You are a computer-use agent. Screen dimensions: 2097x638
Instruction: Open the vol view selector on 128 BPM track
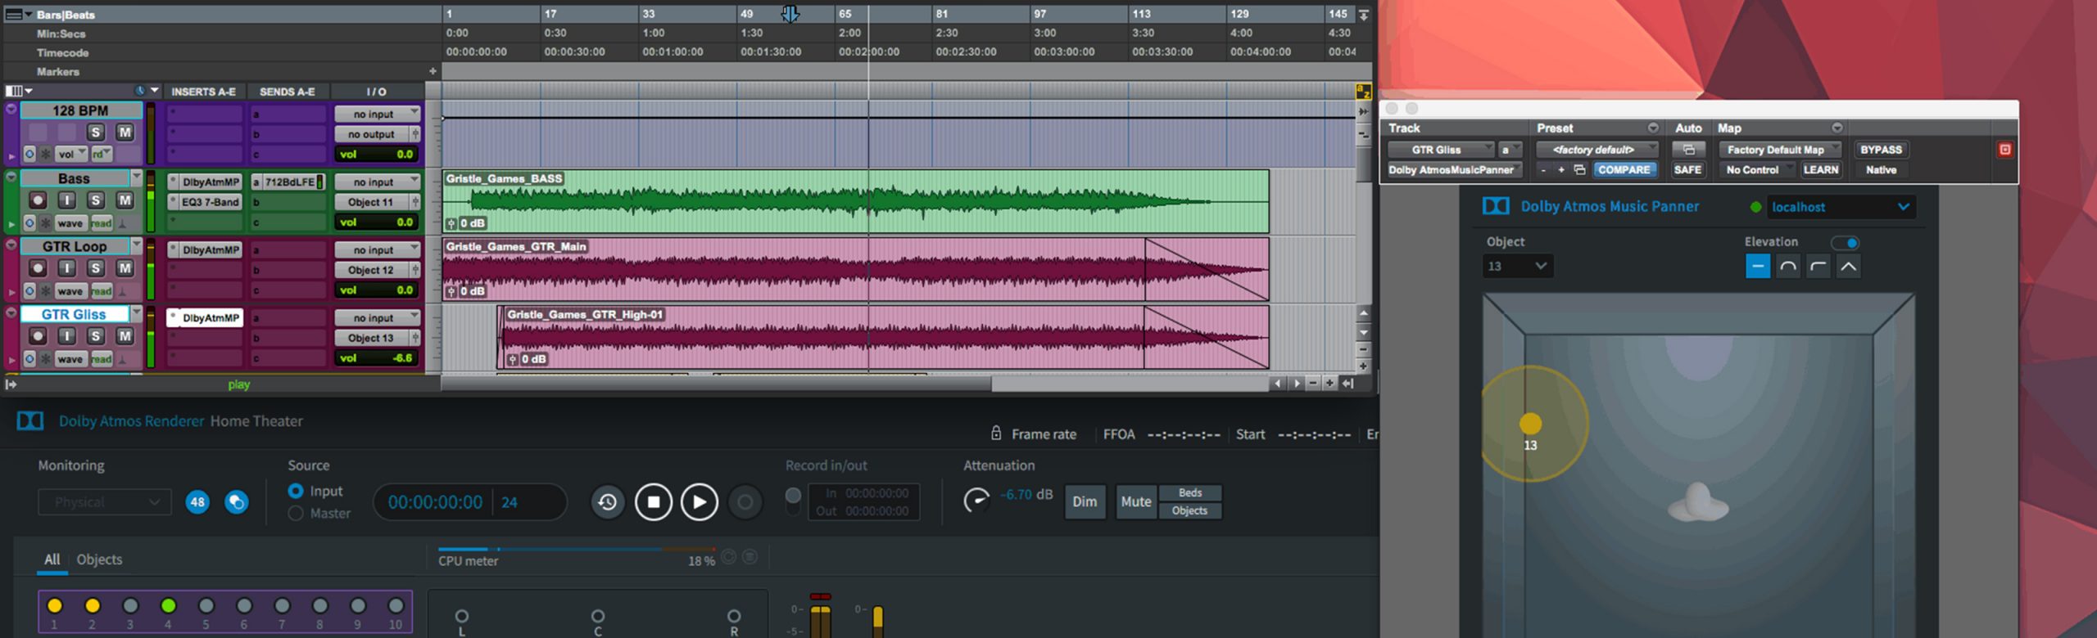point(71,154)
